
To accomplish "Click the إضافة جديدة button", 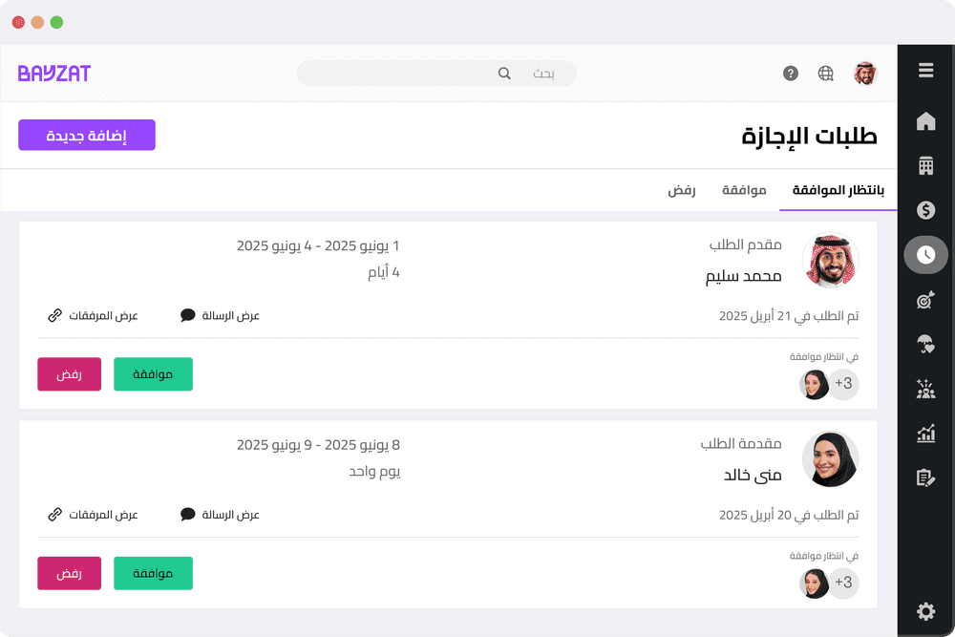I will point(86,135).
